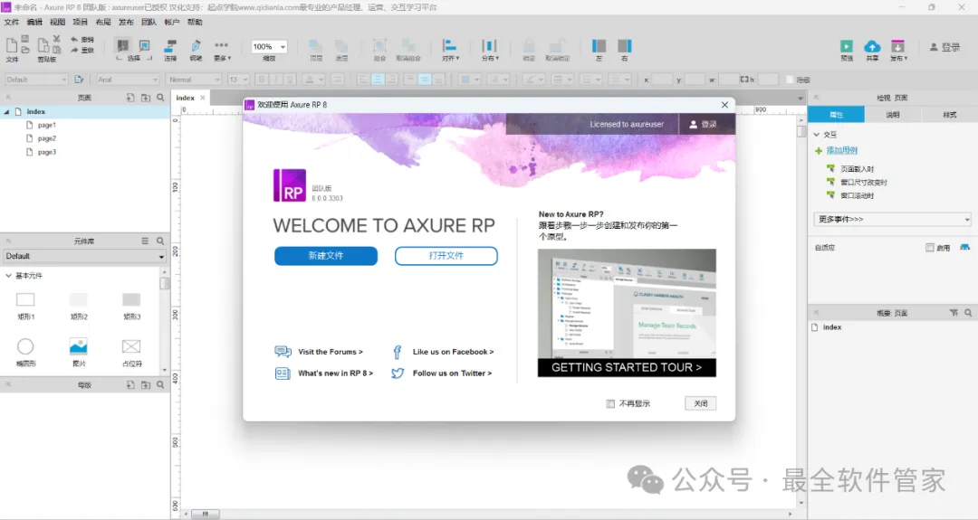The width and height of the screenshot is (978, 520).
Task: Toggle the adaptive '启用' checkbox
Action: (929, 247)
